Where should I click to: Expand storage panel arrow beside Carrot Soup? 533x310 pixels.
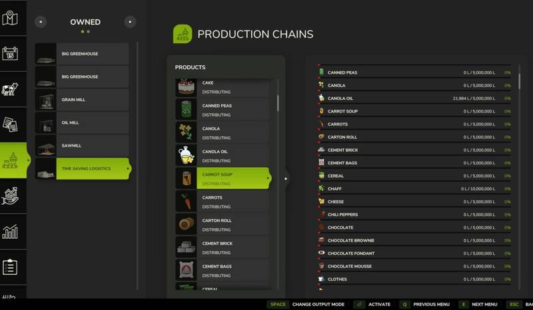[x=286, y=178]
